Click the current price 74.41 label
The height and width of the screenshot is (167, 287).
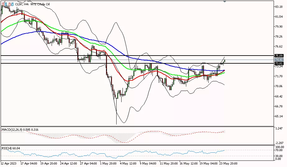click(x=279, y=60)
